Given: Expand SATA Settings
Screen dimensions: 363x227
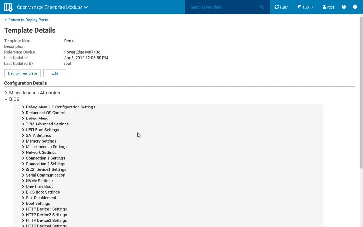Looking at the screenshot, I should point(36,136).
